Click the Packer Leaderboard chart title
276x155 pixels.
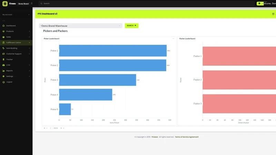point(187,39)
